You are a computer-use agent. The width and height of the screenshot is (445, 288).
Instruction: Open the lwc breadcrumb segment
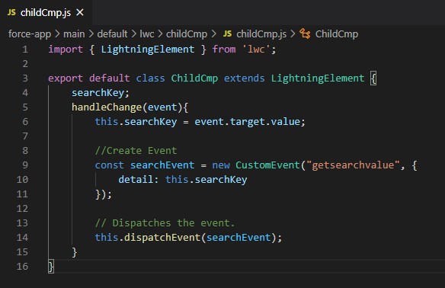pos(147,34)
